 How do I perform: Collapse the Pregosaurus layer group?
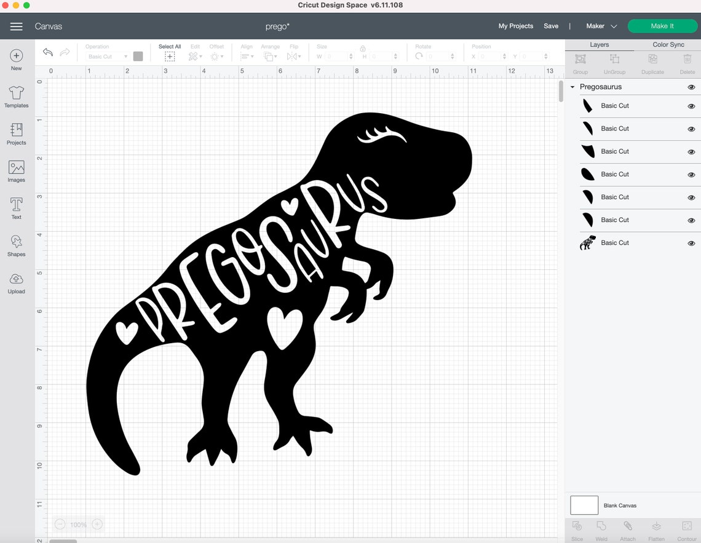572,87
